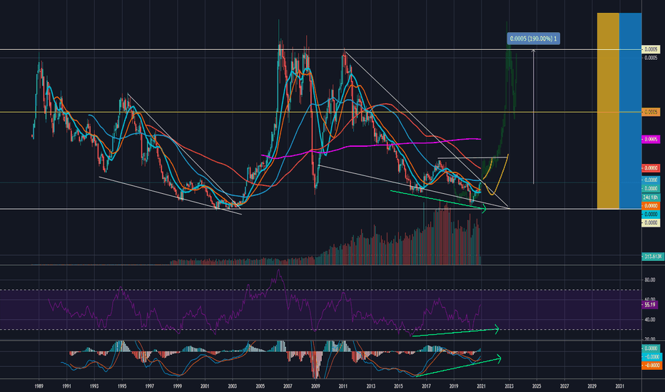Click the 80.00 RSI scale value
This screenshot has width=665, height=392.
click(x=649, y=279)
